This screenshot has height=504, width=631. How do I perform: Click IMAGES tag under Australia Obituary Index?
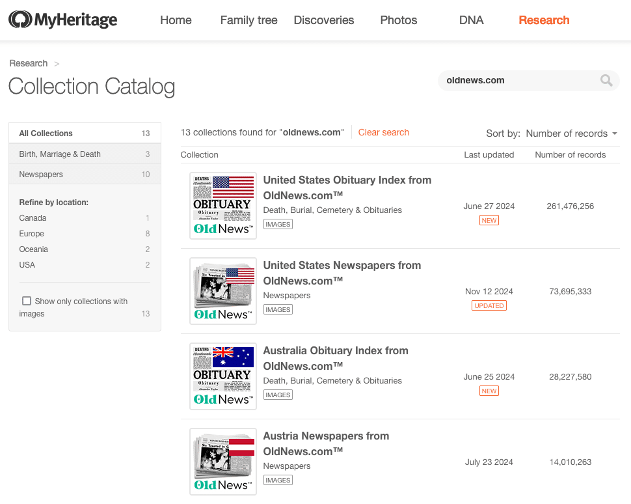tap(278, 395)
